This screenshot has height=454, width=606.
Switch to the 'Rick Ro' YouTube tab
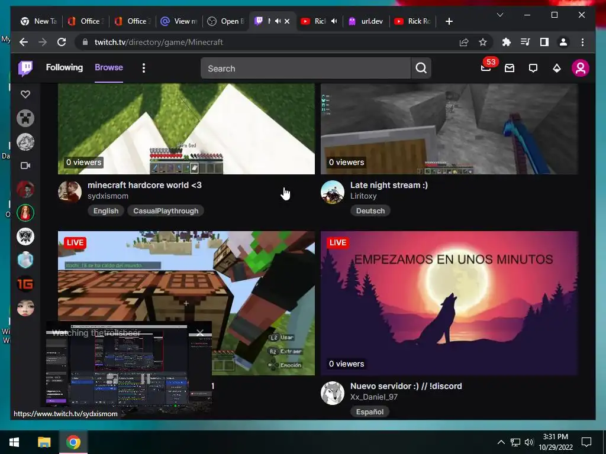click(x=413, y=21)
